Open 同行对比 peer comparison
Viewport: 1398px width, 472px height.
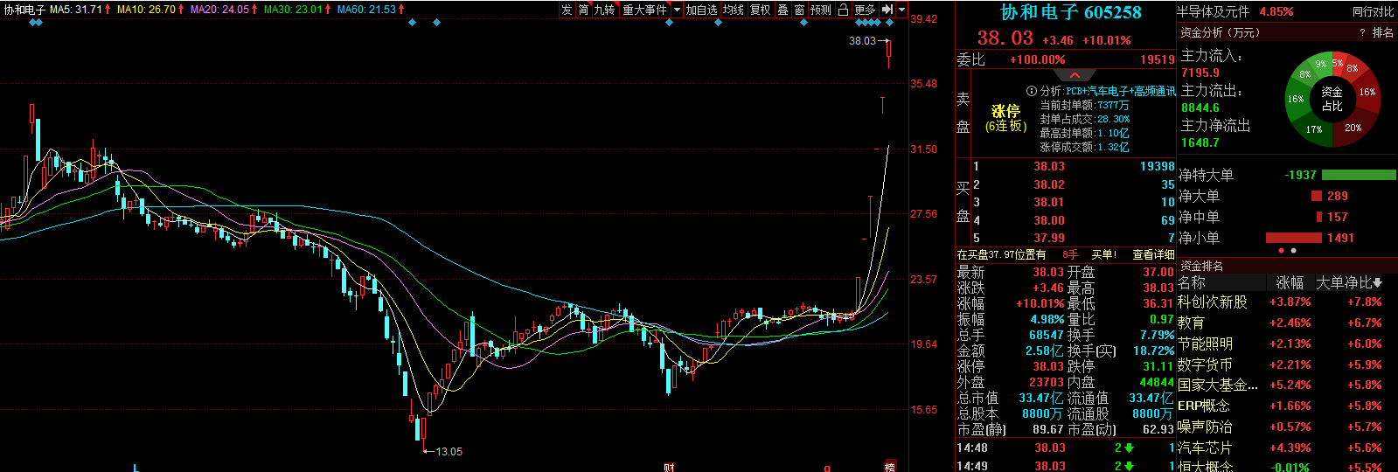coord(1373,11)
